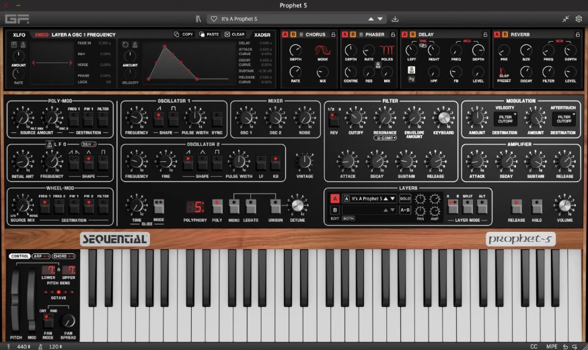Switch to the XLFO tab
The image size is (588, 350).
pyautogui.click(x=19, y=34)
